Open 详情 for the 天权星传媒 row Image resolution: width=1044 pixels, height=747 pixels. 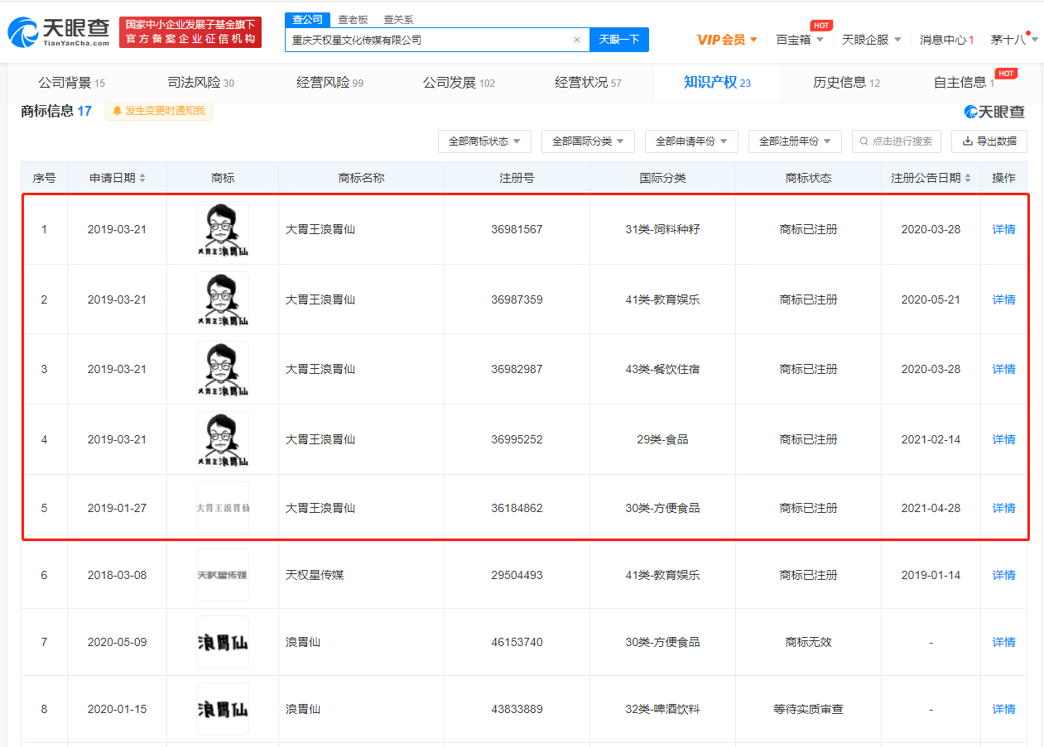(x=1003, y=575)
